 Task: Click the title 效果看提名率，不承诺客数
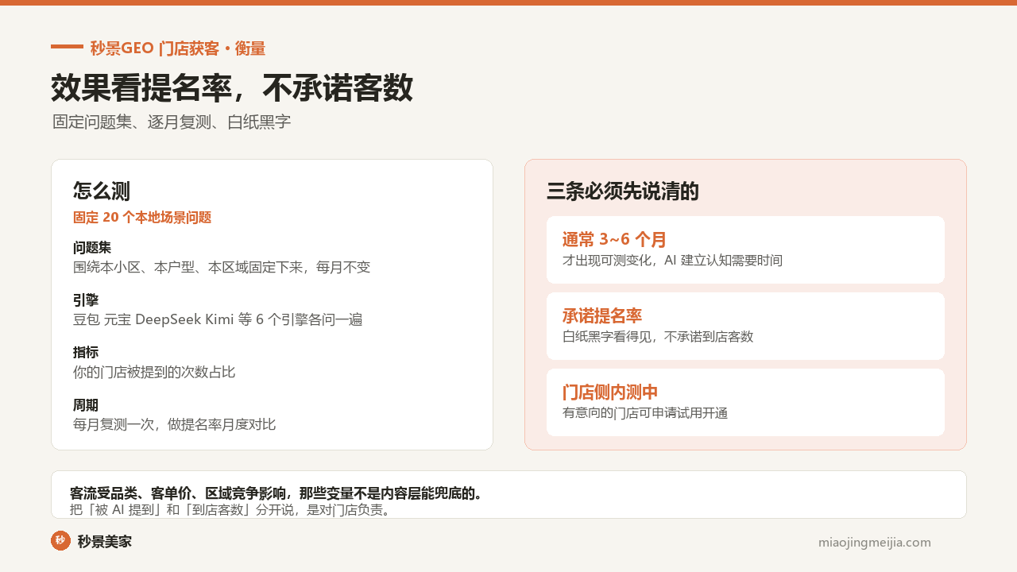pyautogui.click(x=232, y=88)
